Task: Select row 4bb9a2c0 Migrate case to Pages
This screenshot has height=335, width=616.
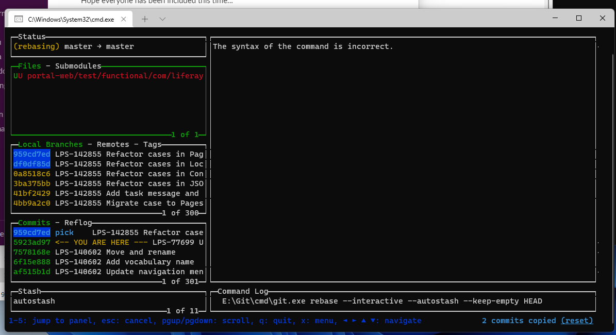Action: pyautogui.click(x=108, y=203)
